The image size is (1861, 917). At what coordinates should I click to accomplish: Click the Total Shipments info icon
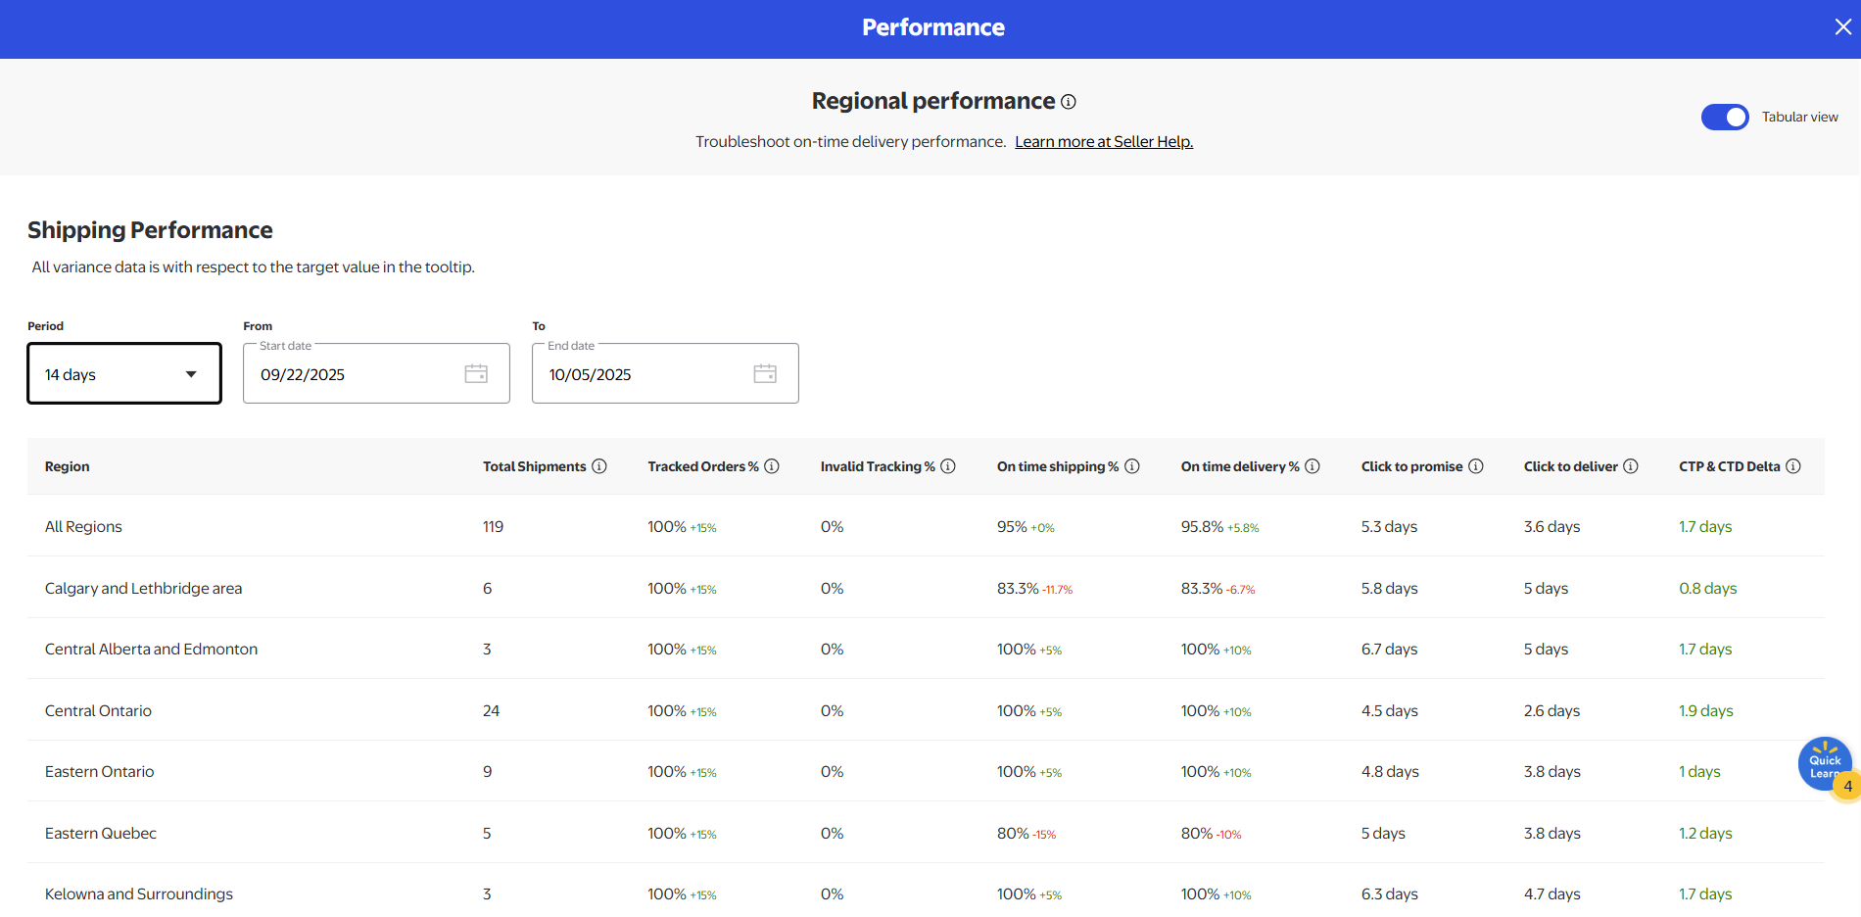point(599,466)
